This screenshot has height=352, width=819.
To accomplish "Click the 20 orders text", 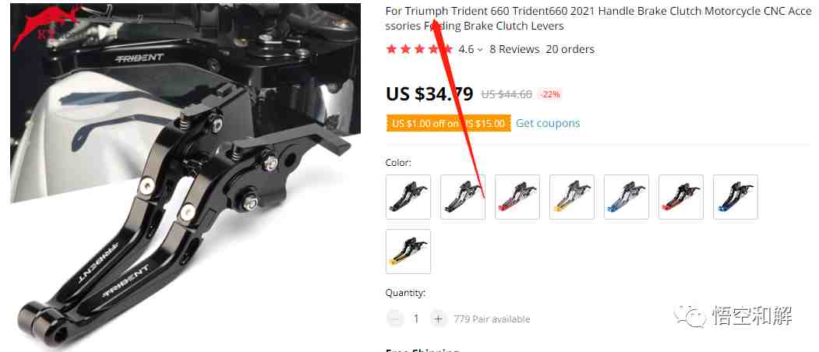I will pos(570,49).
